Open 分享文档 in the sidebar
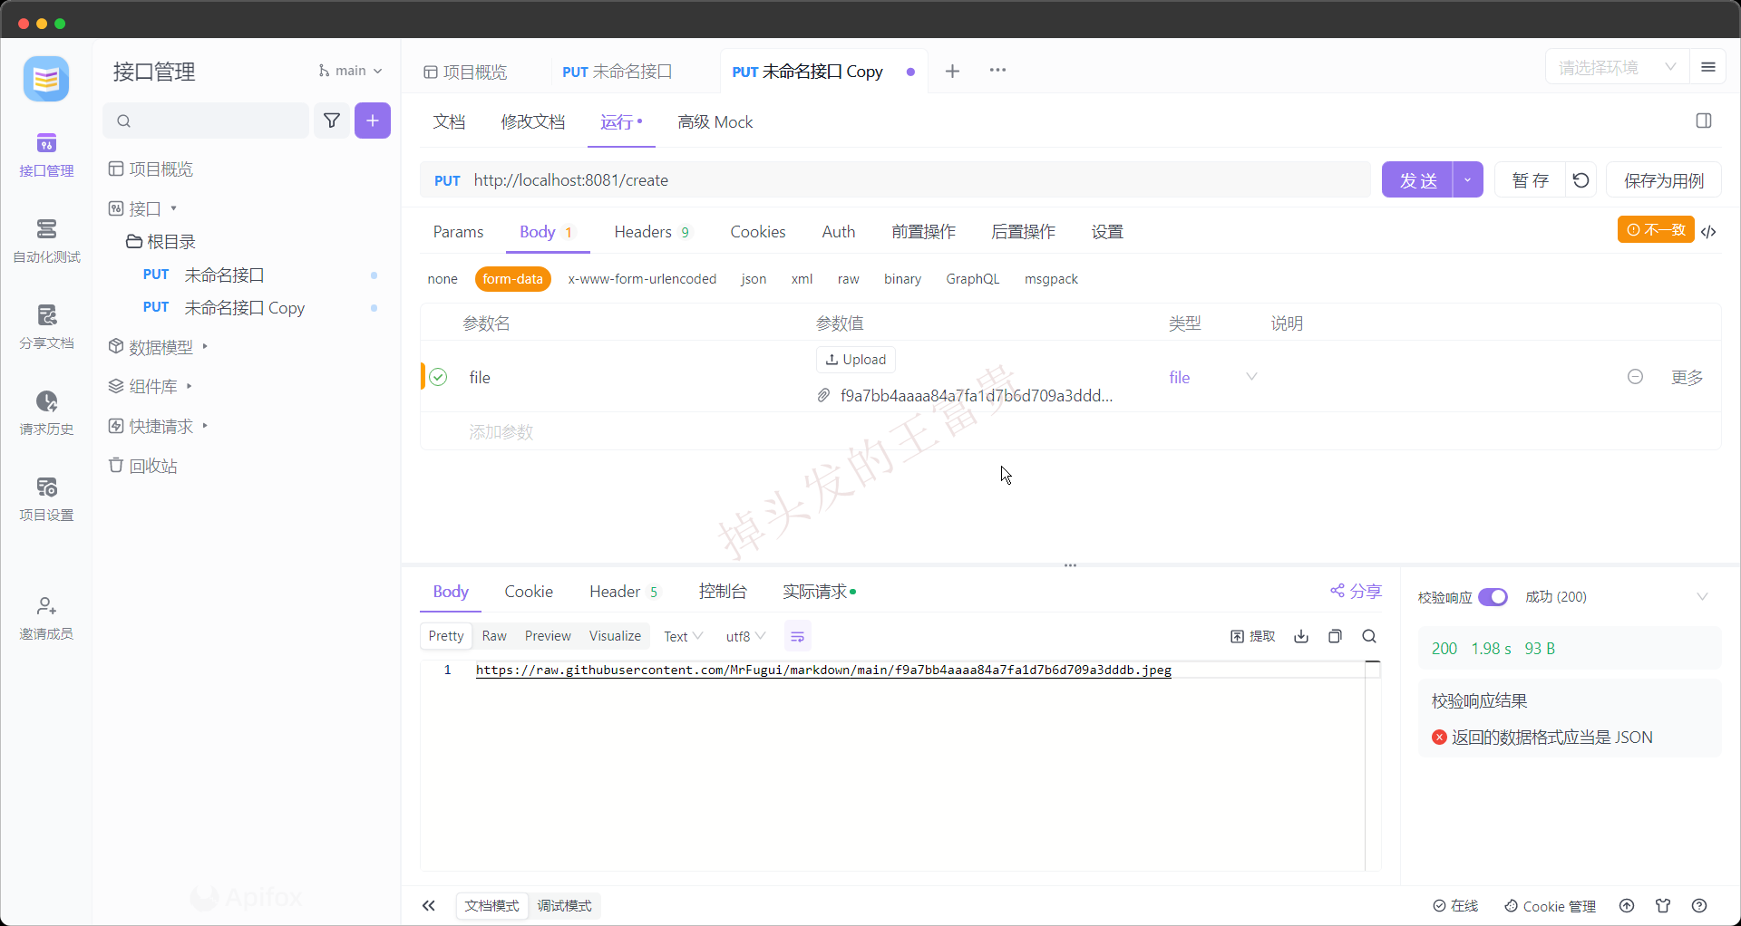Image resolution: width=1741 pixels, height=926 pixels. (46, 327)
